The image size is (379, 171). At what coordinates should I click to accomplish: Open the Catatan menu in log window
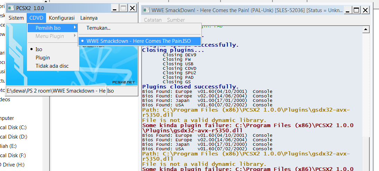coord(153,20)
